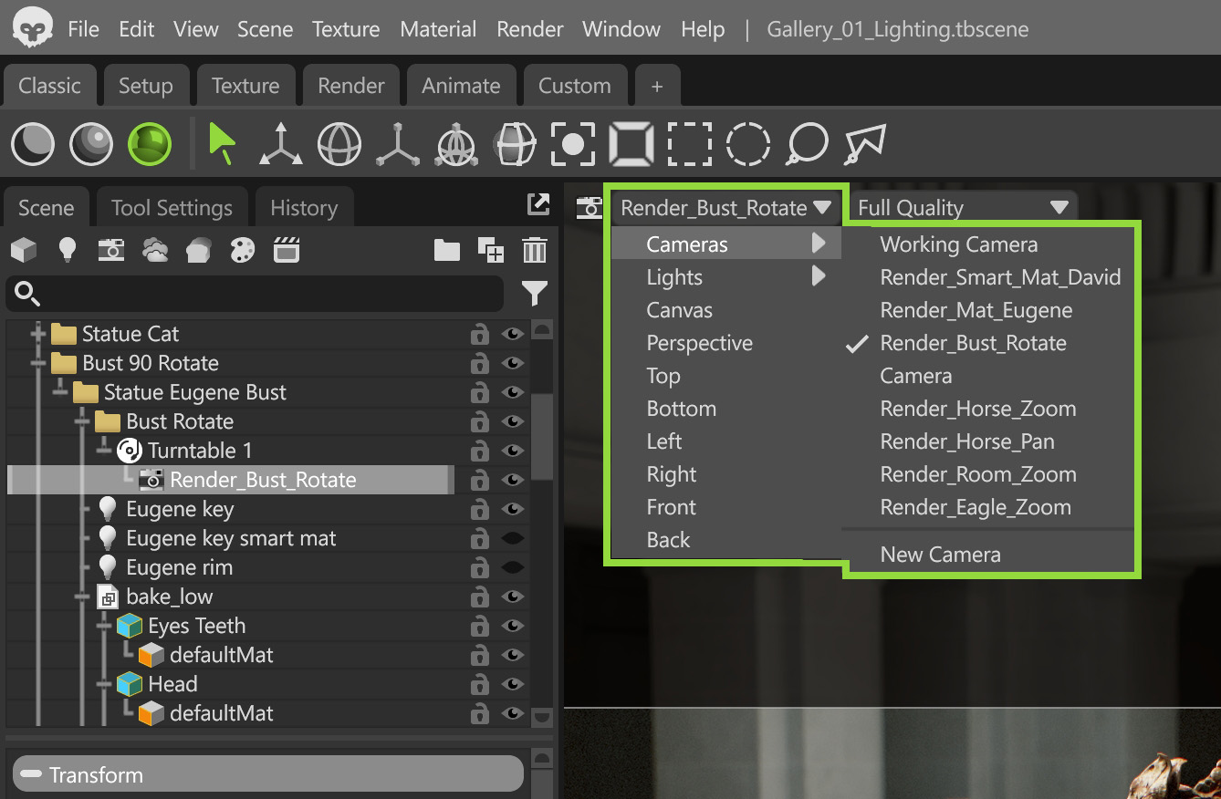Delete selected object with trash icon
The width and height of the screenshot is (1221, 799).
click(x=535, y=250)
